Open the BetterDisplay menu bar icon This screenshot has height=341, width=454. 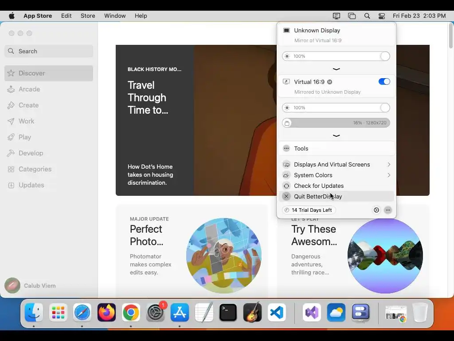click(x=336, y=16)
